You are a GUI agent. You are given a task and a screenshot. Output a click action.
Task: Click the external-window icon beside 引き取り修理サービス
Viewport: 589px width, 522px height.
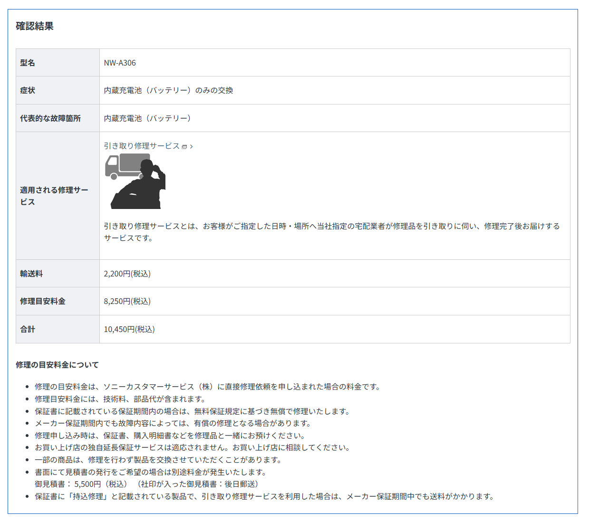point(184,147)
